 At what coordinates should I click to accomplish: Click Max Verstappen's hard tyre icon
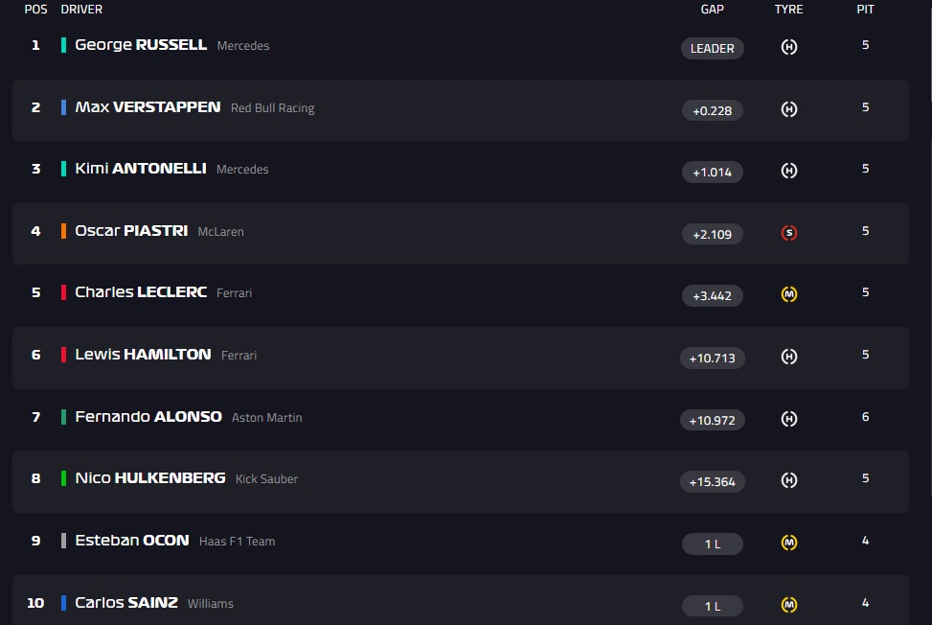(788, 109)
